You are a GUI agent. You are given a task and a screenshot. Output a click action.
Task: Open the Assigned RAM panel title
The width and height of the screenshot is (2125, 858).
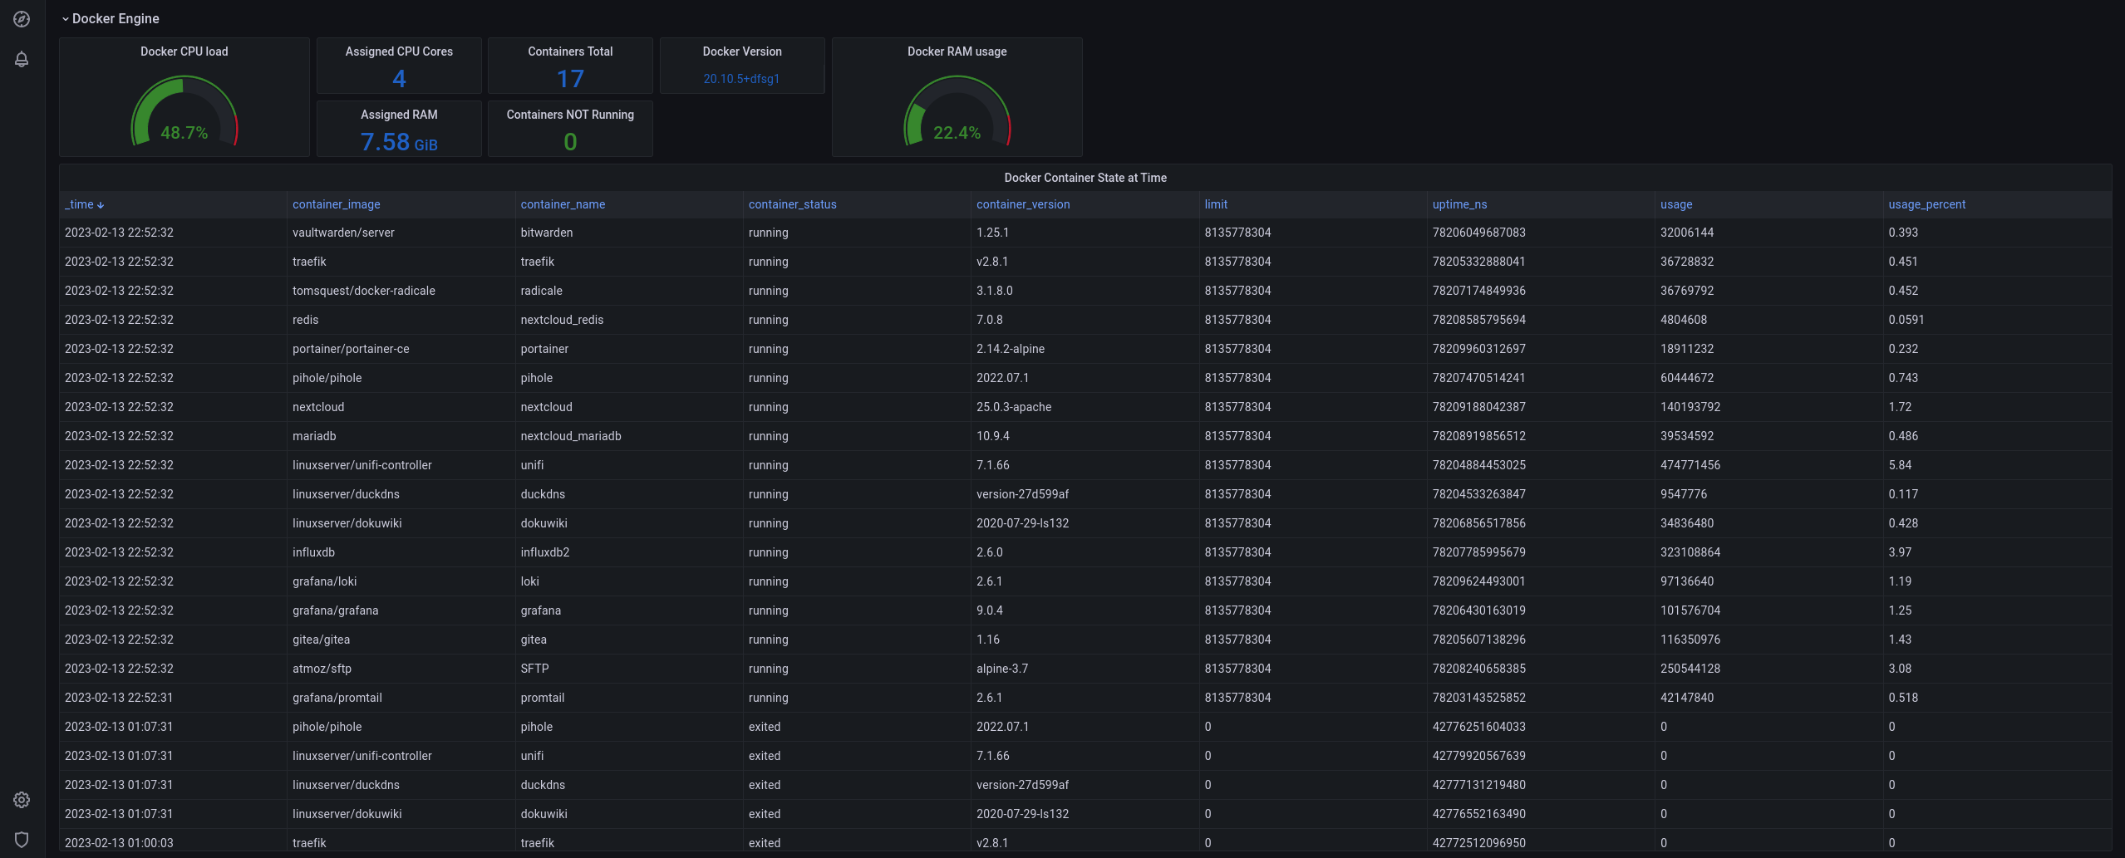pyautogui.click(x=399, y=115)
